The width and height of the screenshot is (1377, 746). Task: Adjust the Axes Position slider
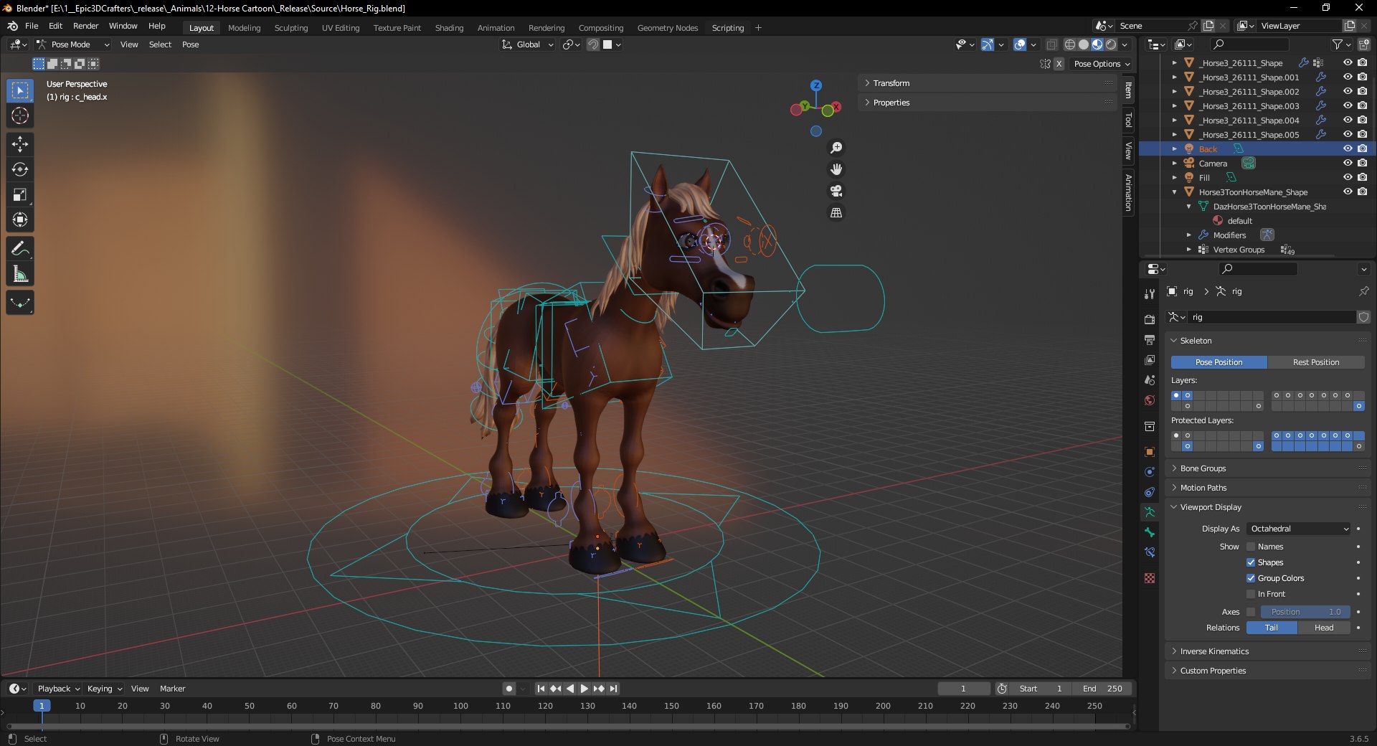1305,612
